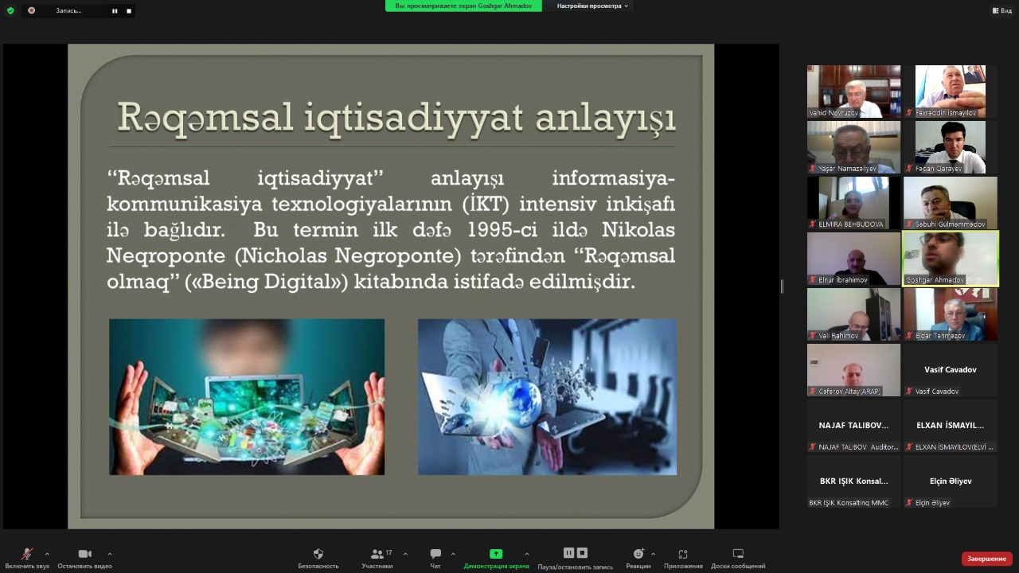Pause recording from top-left indicator

(x=115, y=10)
